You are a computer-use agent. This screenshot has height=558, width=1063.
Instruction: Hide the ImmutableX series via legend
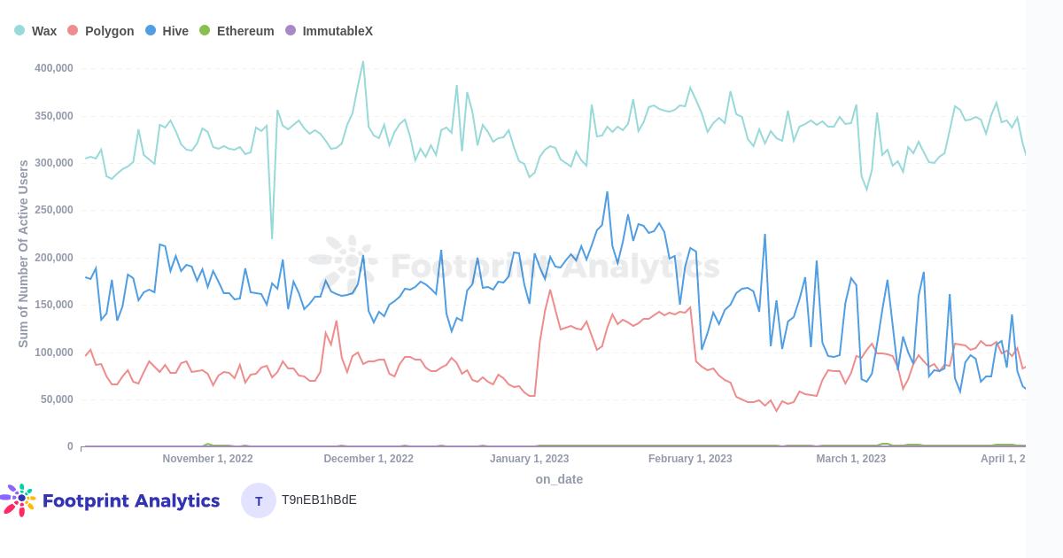tap(338, 31)
